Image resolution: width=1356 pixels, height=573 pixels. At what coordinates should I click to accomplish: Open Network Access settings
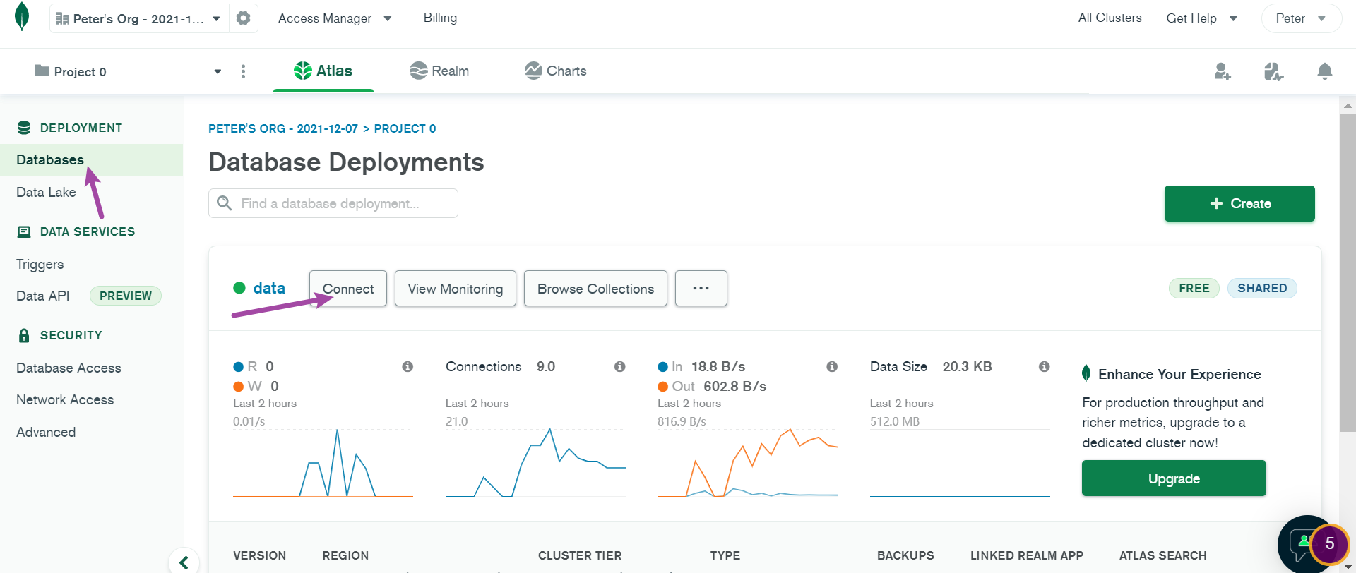tap(65, 399)
